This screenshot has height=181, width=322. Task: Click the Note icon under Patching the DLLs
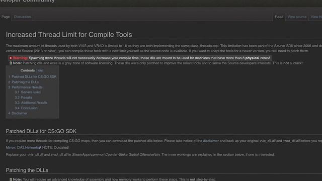11,179
